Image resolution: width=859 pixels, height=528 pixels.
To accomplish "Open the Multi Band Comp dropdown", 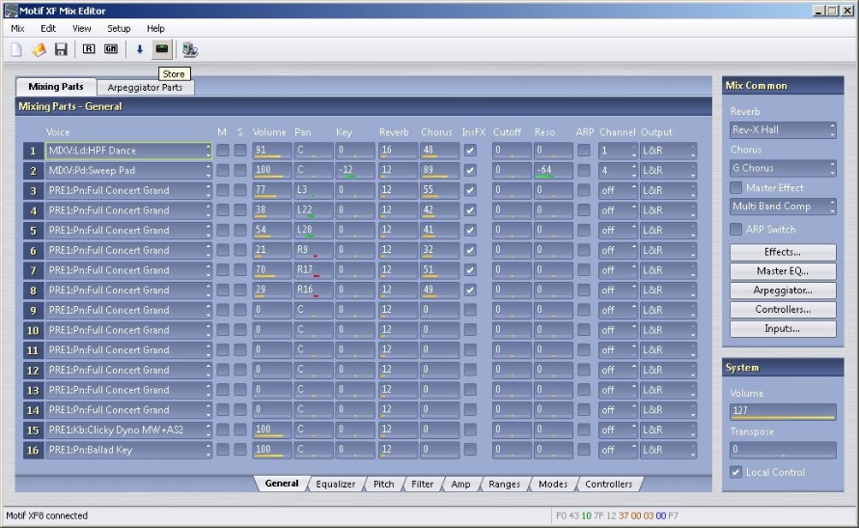I will [783, 207].
